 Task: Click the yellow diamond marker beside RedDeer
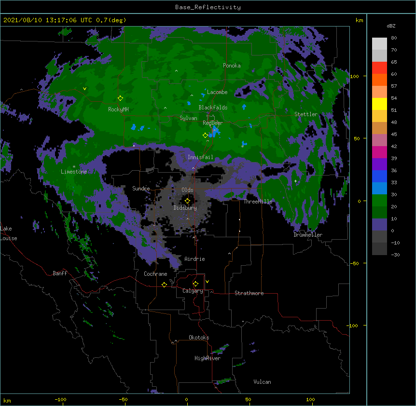pos(205,135)
